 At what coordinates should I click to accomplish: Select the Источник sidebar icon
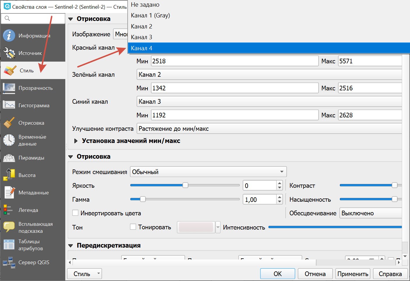(x=9, y=53)
